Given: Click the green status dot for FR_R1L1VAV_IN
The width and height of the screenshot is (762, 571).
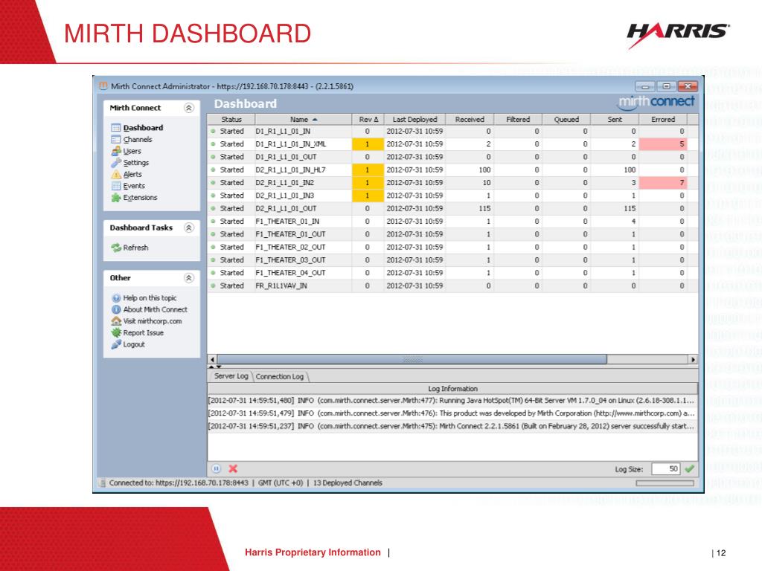Looking at the screenshot, I should click(213, 286).
